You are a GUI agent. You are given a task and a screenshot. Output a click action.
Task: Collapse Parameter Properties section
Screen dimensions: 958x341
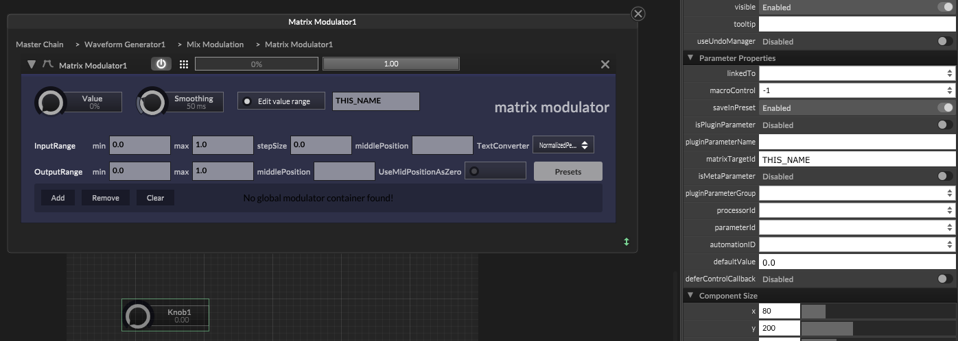coord(691,58)
